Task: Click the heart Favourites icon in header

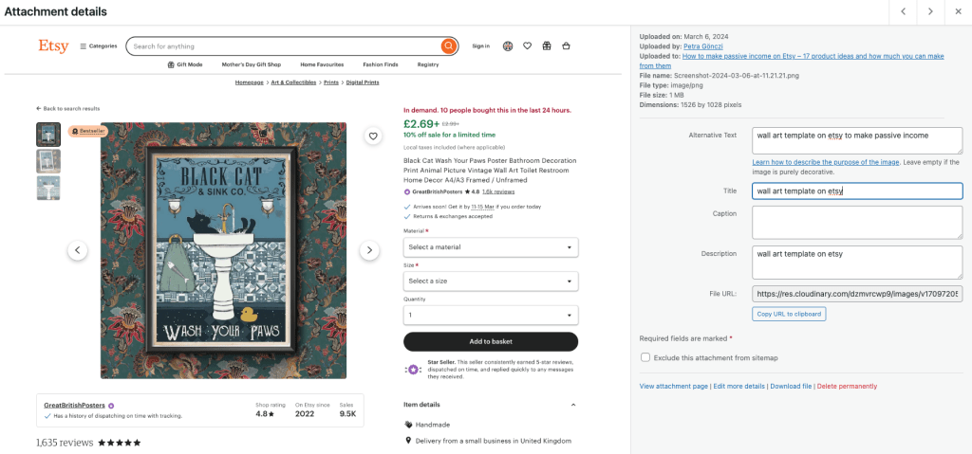Action: [x=527, y=45]
